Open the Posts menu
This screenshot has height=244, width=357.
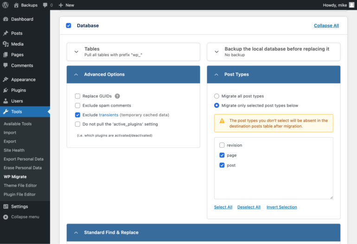(17, 33)
